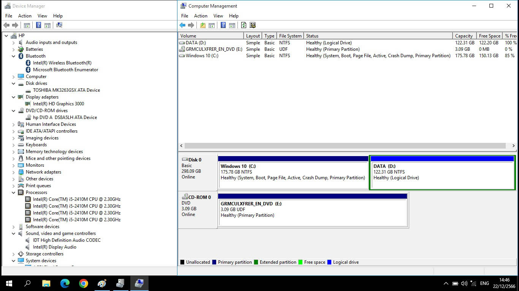Sort by Free Space column header

[x=489, y=36]
